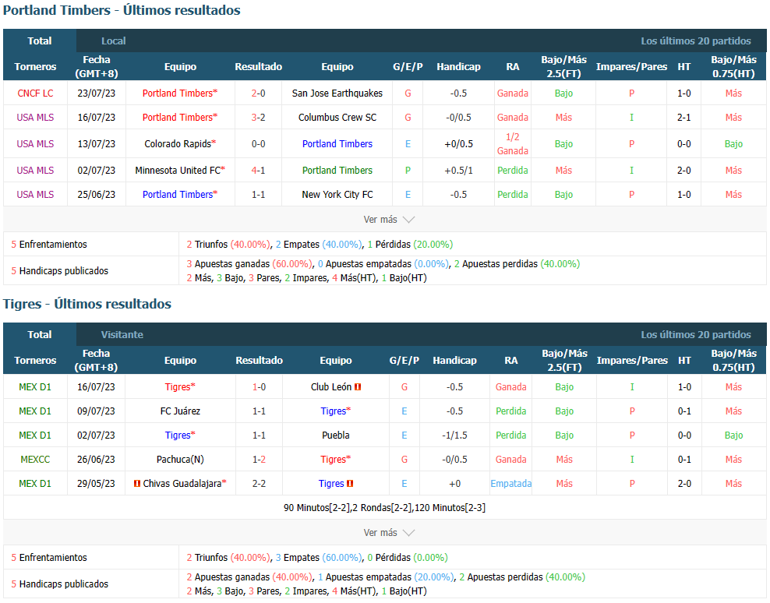
Task: Click Tigres in the 16/07/23 row
Action: [x=178, y=387]
